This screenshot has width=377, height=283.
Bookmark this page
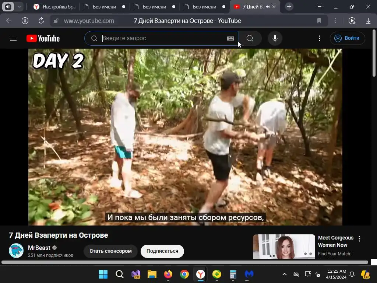coord(319,21)
